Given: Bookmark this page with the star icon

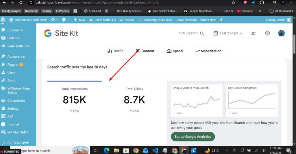Looking at the screenshot, I should pyautogui.click(x=234, y=2).
